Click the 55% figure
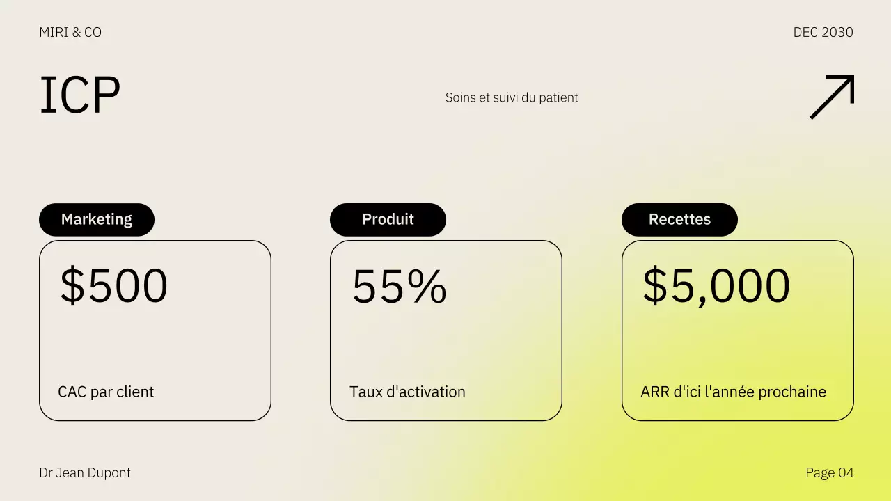 tap(399, 286)
